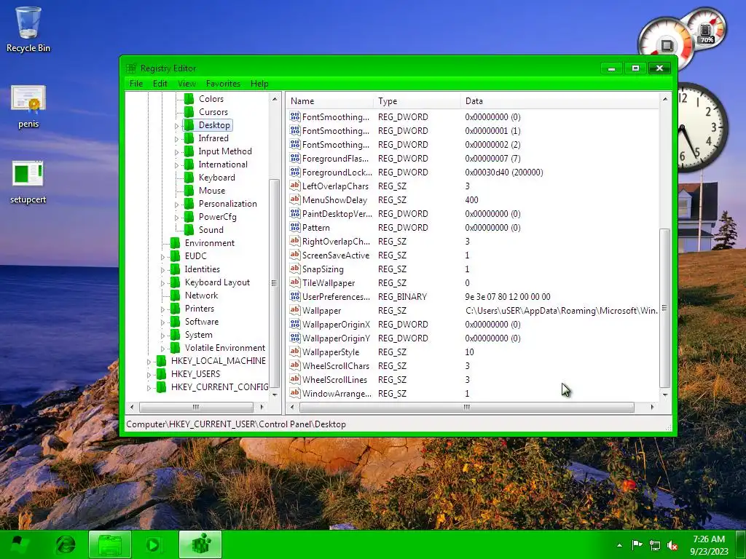
Task: Click the tree pane scroll right arrow
Action: tap(262, 407)
